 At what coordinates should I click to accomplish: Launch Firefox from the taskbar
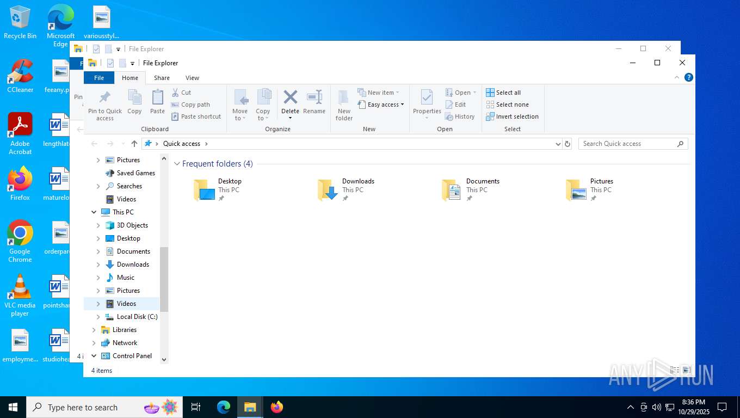(x=277, y=407)
